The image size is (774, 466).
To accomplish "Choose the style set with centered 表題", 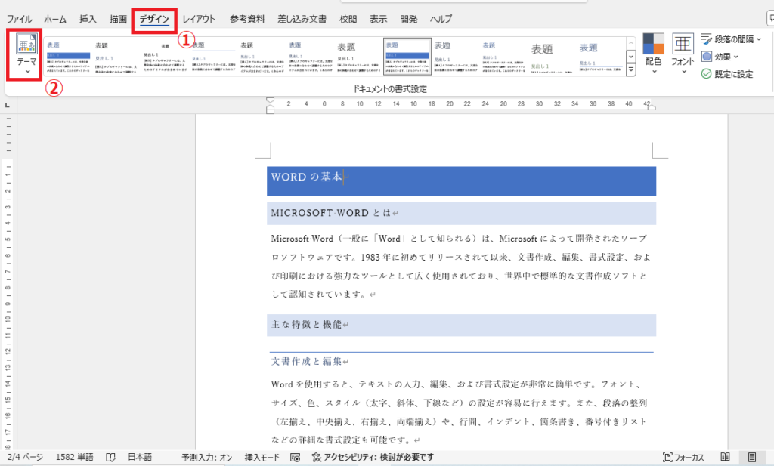I will coord(165,57).
